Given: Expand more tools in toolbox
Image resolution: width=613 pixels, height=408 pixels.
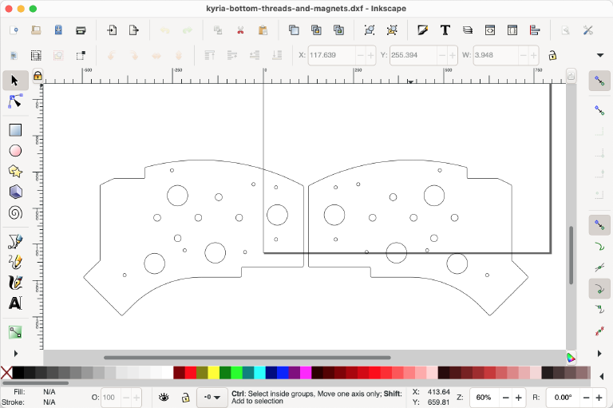Looking at the screenshot, I should pos(16,354).
